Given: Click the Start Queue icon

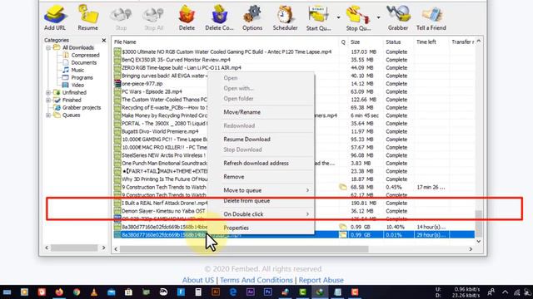Looking at the screenshot, I should pos(318,18).
